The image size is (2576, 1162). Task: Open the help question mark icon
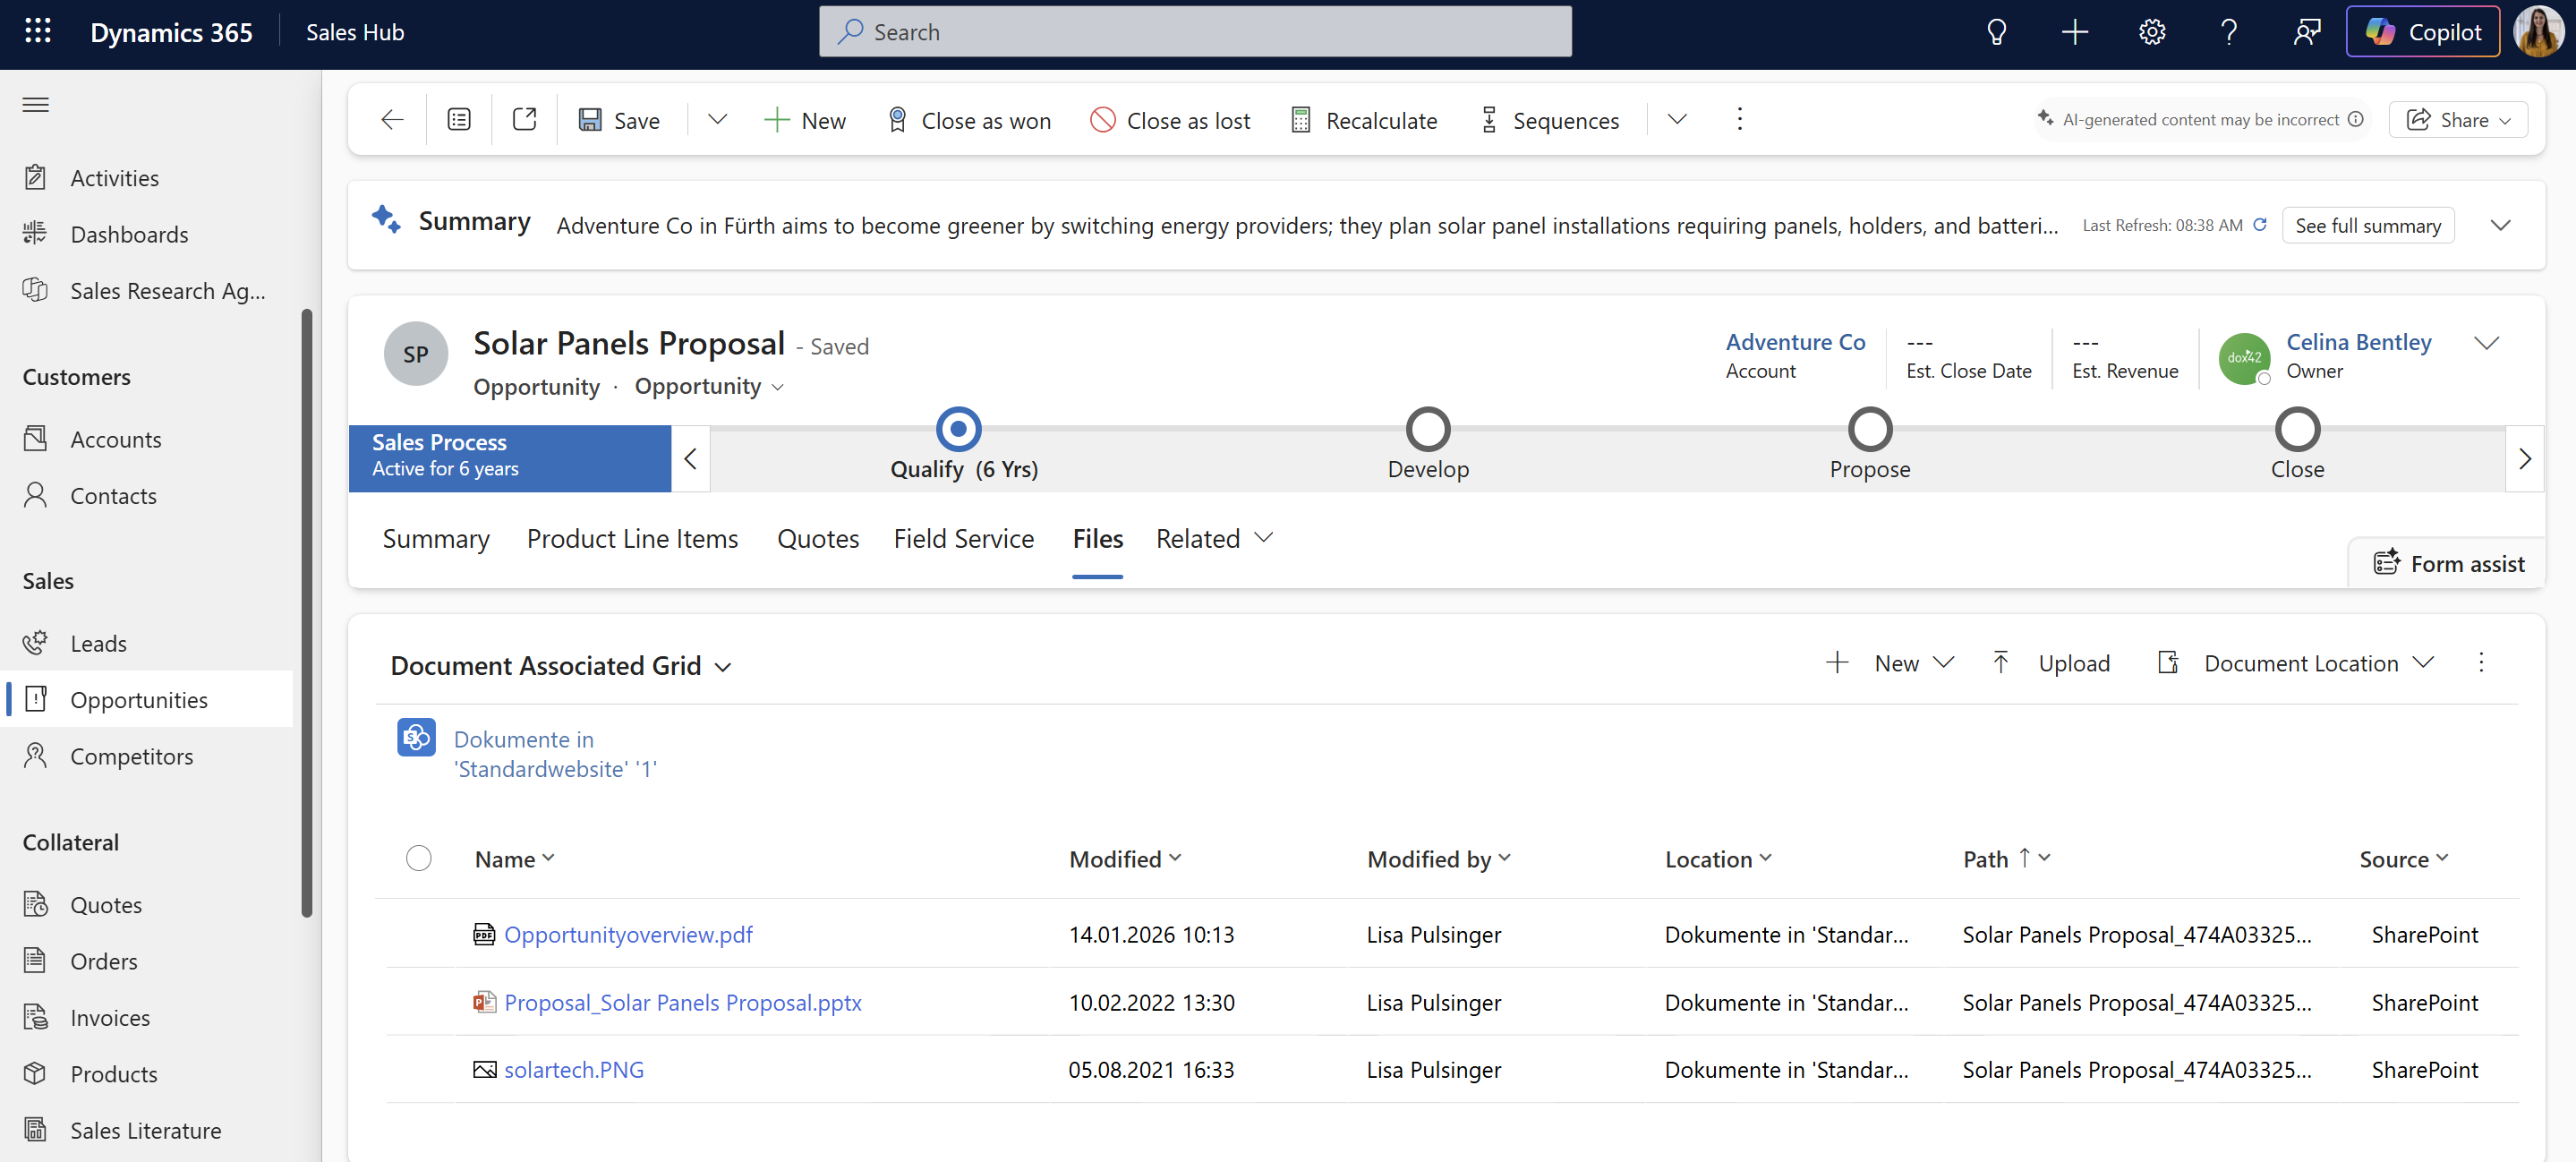click(2229, 32)
